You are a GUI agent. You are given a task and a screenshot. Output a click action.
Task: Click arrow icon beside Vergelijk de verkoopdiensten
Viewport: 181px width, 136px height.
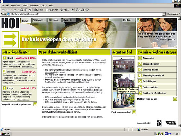coord(35,104)
